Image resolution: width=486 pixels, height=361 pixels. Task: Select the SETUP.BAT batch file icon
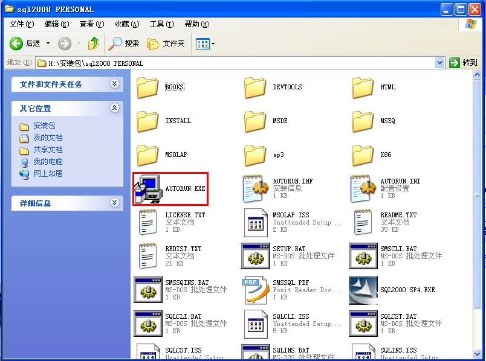pyautogui.click(x=256, y=256)
